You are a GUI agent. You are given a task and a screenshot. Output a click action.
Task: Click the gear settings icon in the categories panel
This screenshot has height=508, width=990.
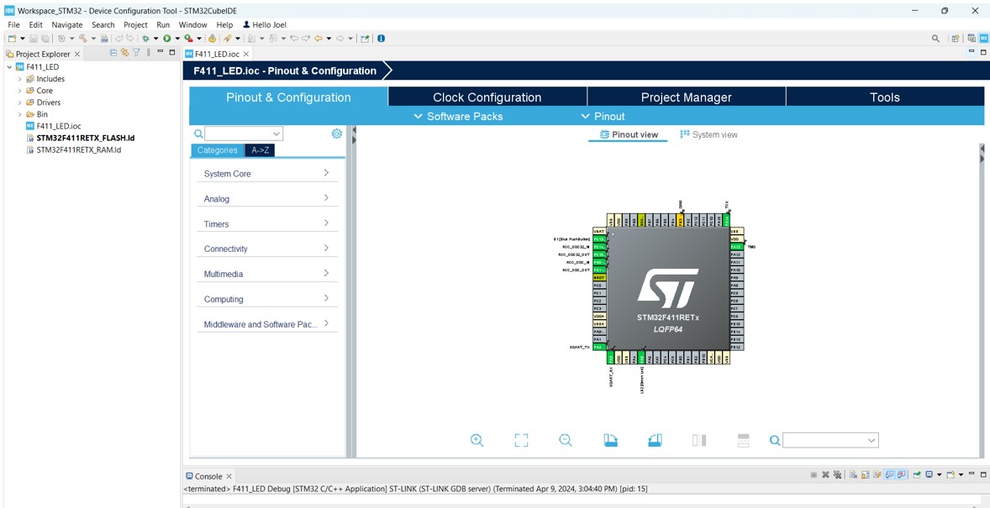[x=336, y=134]
